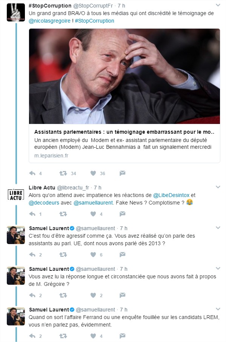Message envelope on the affaire Ferrand tweet

pos(122,336)
